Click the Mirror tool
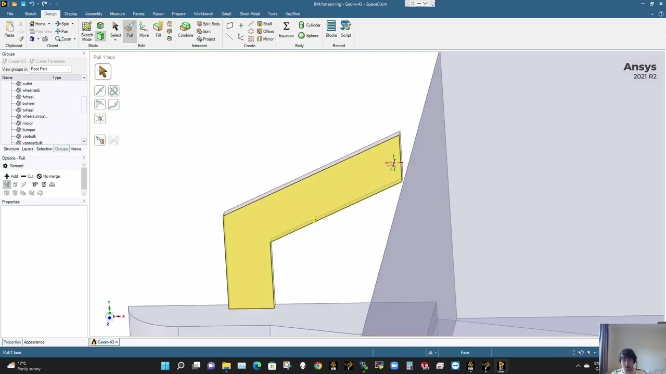The width and height of the screenshot is (666, 374). point(265,39)
